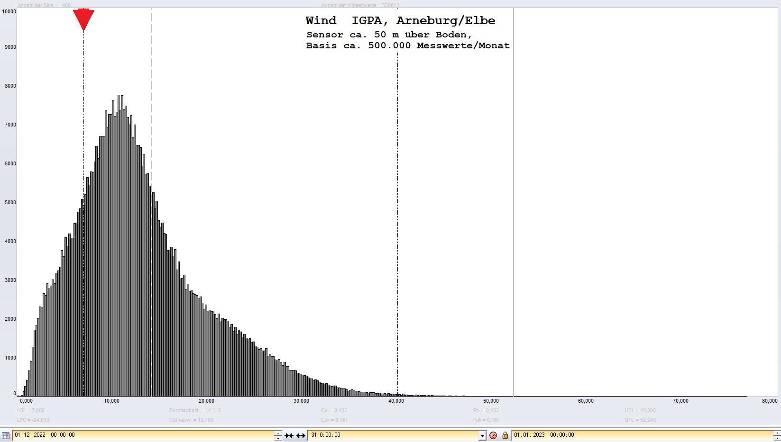Click the Cpk = 0,187 statistic
Viewport: 781px width, 442px height.
click(x=334, y=420)
